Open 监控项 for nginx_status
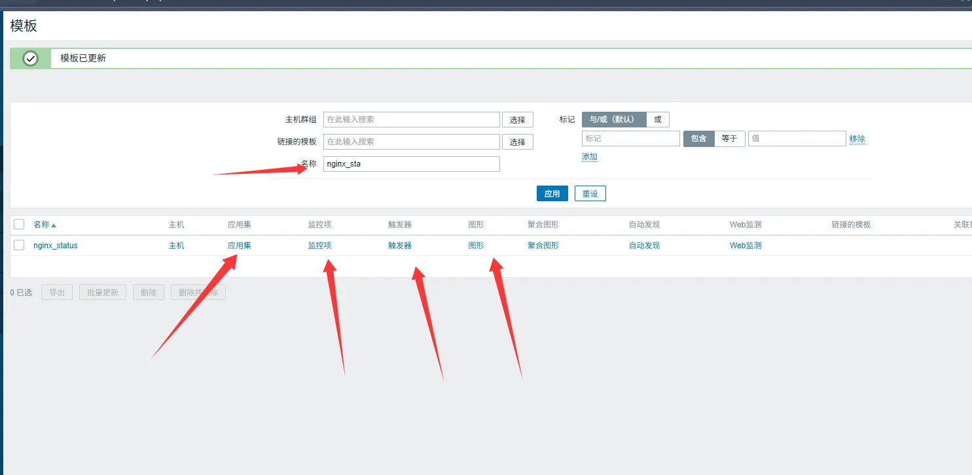This screenshot has width=972, height=475. 319,246
